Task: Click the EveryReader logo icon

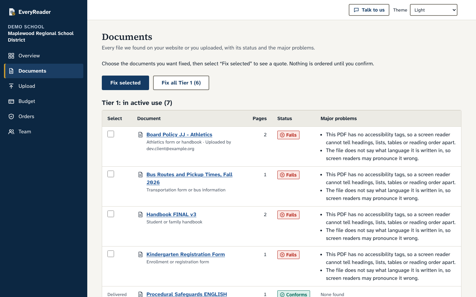Action: point(12,12)
